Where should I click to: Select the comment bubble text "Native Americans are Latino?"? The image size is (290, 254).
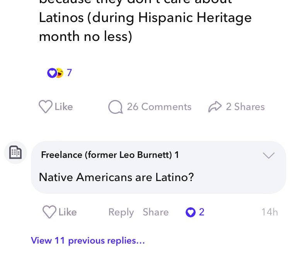[116, 177]
